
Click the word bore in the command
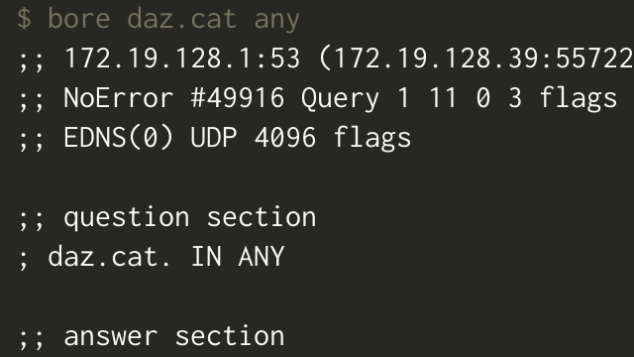[79, 19]
